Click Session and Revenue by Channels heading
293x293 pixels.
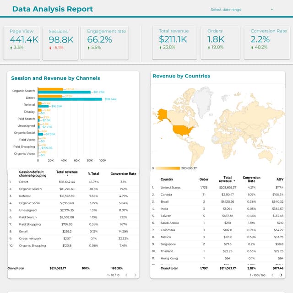tap(55, 78)
